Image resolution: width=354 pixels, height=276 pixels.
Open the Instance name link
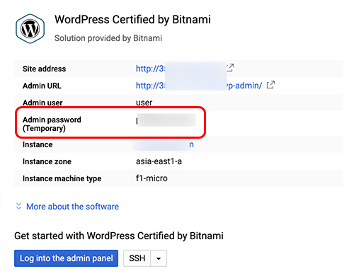[164, 144]
